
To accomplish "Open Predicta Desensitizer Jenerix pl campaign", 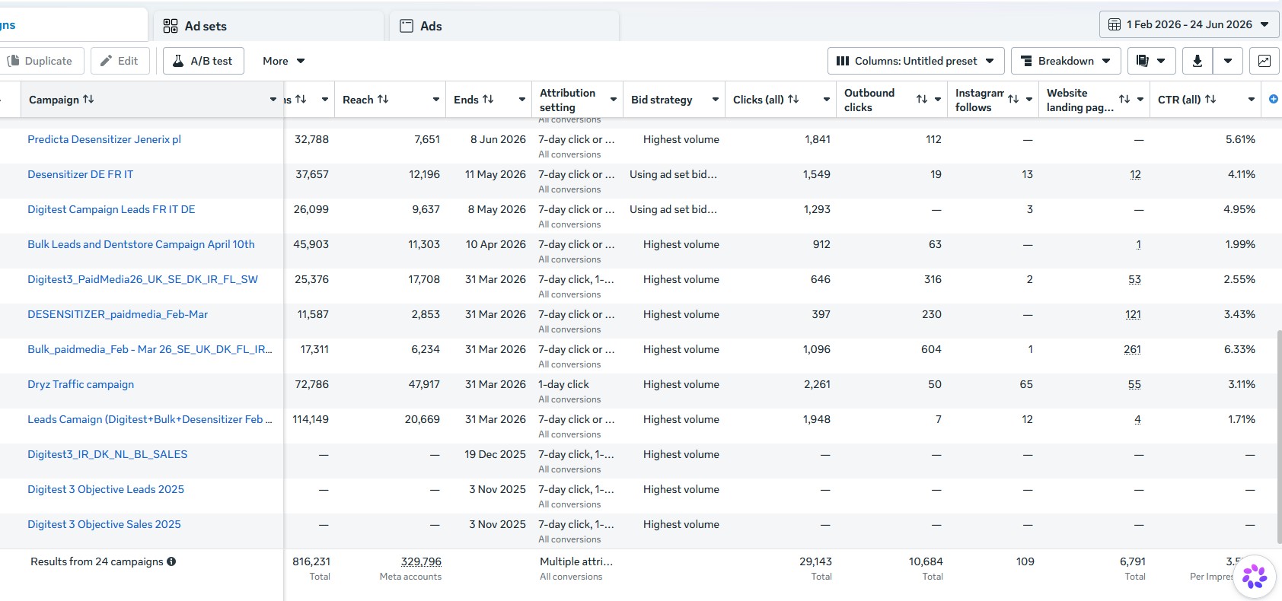I will 104,139.
